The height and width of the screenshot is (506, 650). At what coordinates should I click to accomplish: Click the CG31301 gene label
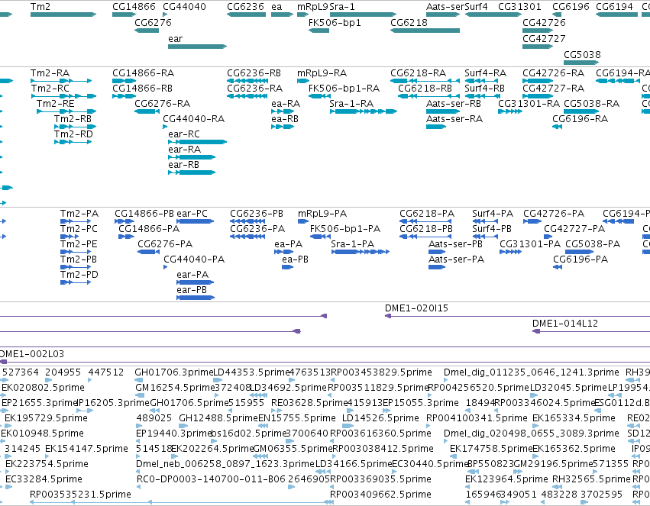(519, 7)
